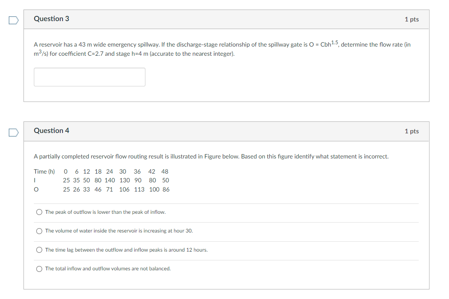
Task: Click the outflow row labeled O
Action: [102, 189]
